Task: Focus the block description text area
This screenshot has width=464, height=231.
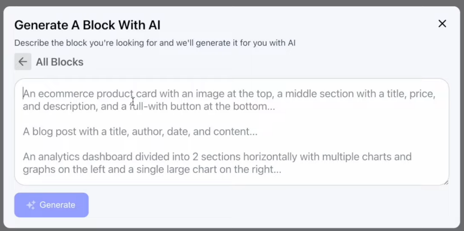Action: point(232,132)
